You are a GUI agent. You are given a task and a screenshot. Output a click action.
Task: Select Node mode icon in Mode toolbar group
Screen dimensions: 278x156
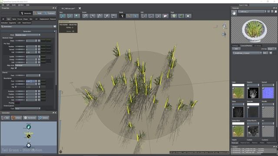click(x=129, y=16)
